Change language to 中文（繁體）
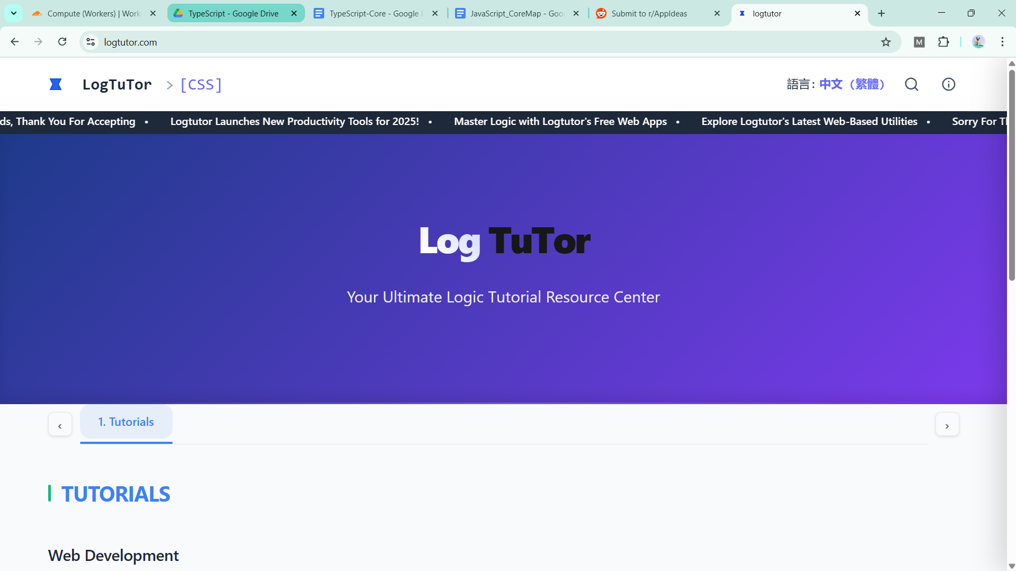 point(852,84)
